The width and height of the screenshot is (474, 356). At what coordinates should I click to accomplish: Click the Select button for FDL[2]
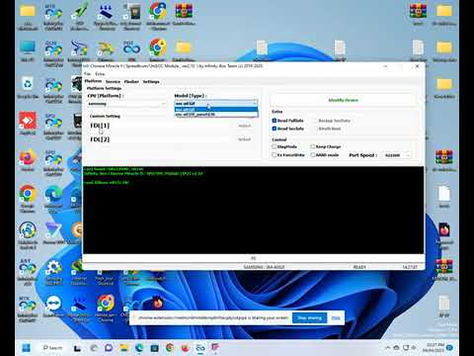point(244,139)
